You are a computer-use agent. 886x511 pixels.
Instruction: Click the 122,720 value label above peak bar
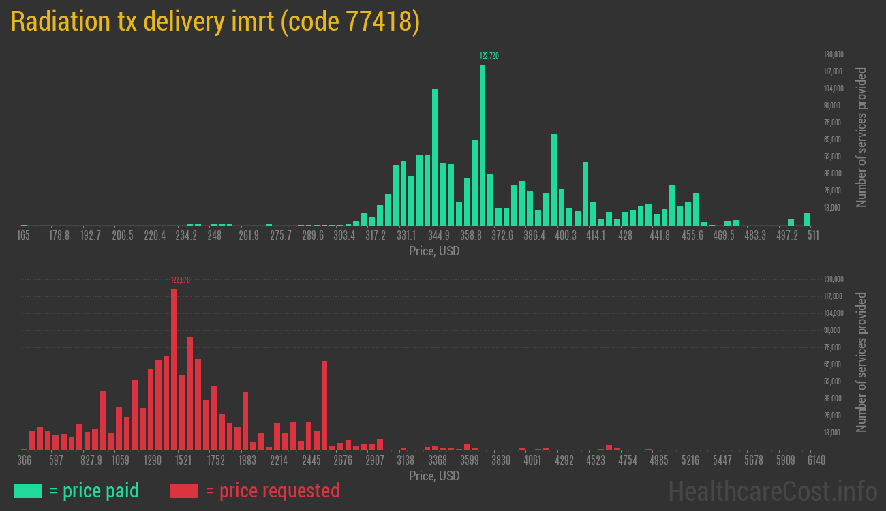coord(488,57)
